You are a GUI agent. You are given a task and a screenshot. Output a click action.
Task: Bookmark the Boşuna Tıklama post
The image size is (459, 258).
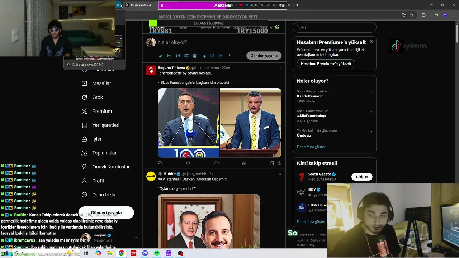(272, 163)
